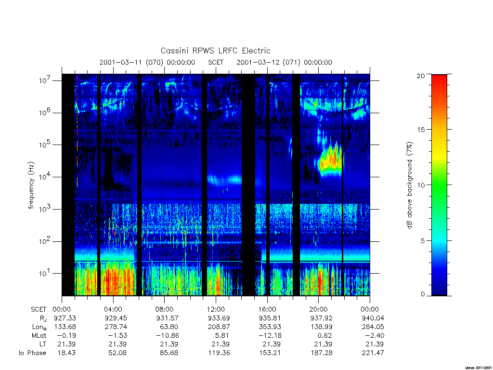Click R_J value "931.57"
Viewport: 493px width, 370px height.
[x=167, y=318]
